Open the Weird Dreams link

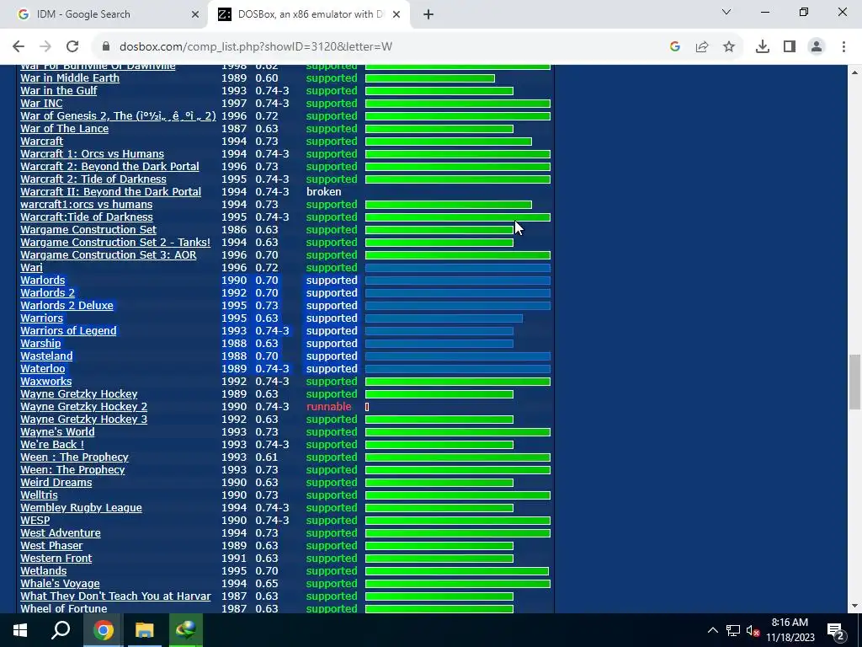click(56, 483)
